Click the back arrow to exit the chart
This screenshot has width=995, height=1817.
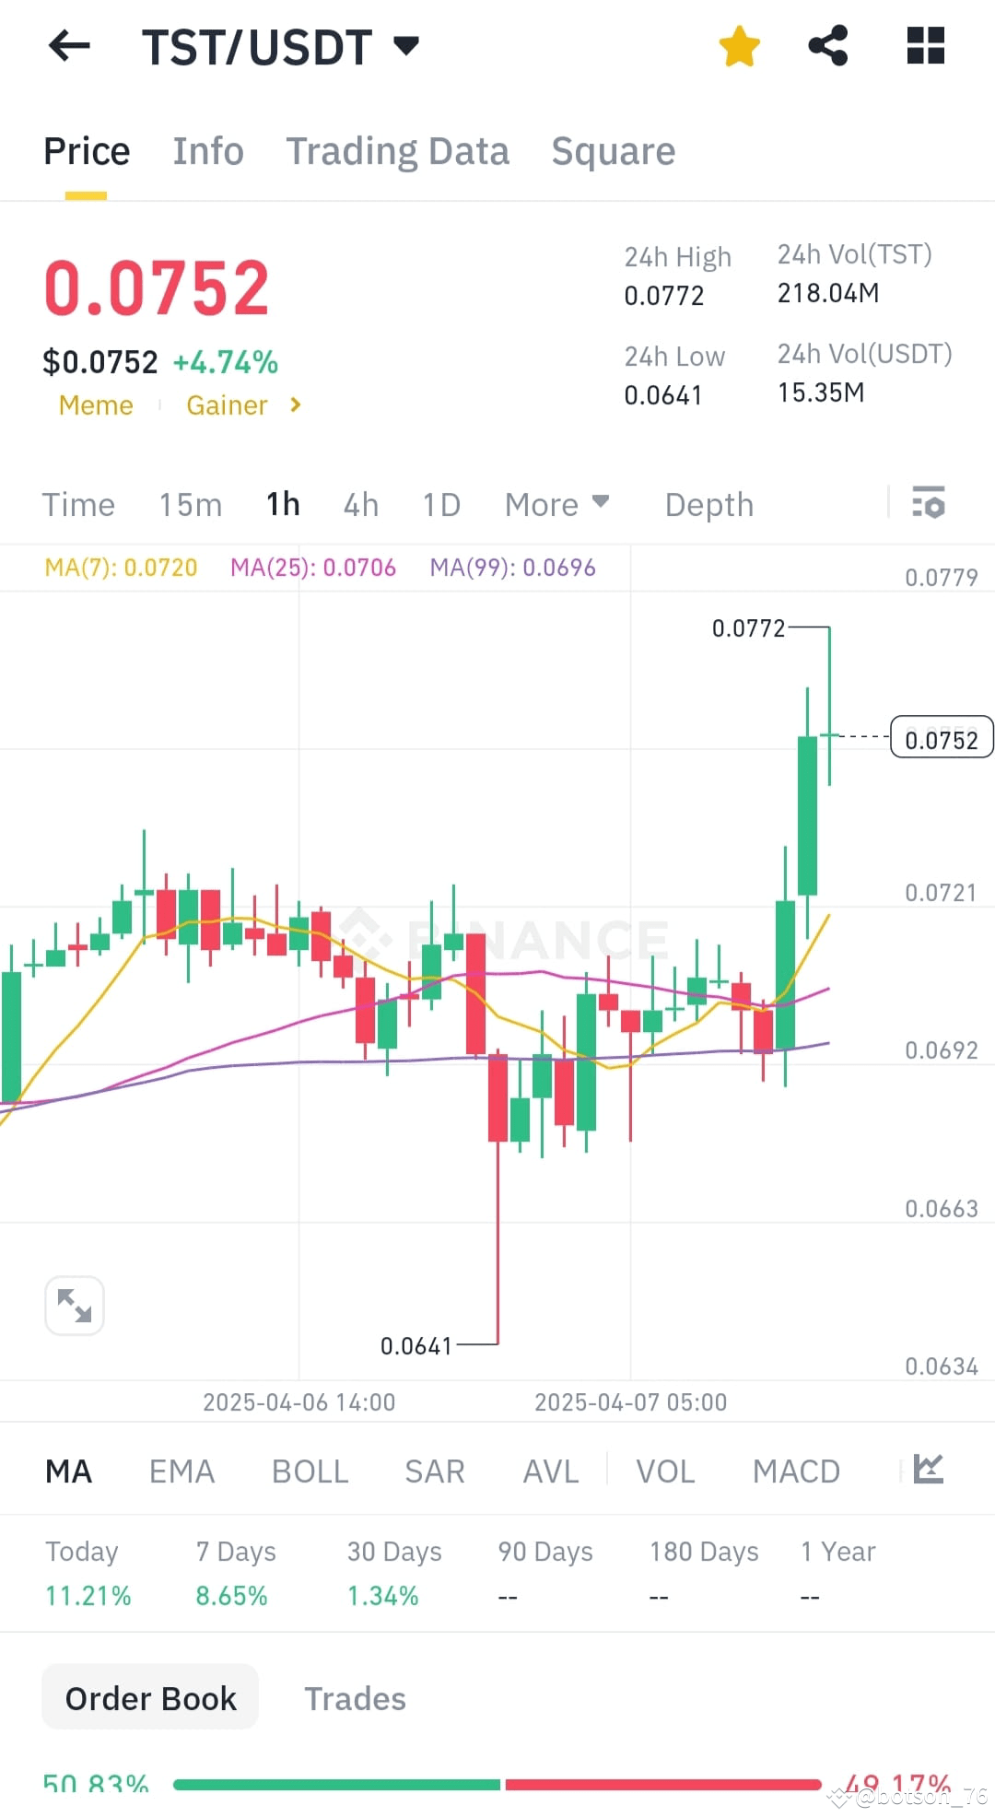click(67, 46)
